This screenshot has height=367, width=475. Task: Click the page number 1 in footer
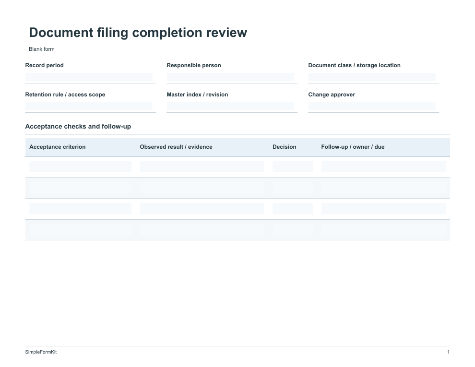(x=448, y=352)
